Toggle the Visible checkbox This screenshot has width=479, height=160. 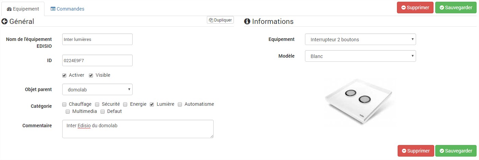coord(91,75)
